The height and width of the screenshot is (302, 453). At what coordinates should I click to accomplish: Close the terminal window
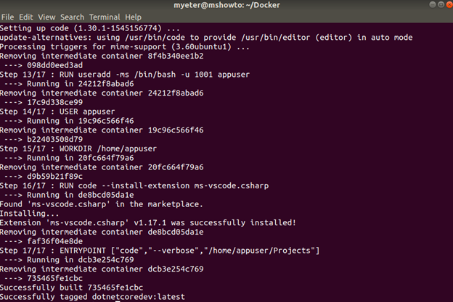pos(449,4)
